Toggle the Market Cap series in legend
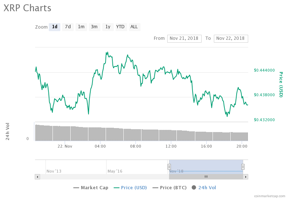 click(x=91, y=188)
